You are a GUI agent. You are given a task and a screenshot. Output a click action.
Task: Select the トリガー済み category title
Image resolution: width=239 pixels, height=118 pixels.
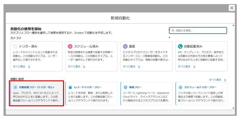click(x=28, y=47)
